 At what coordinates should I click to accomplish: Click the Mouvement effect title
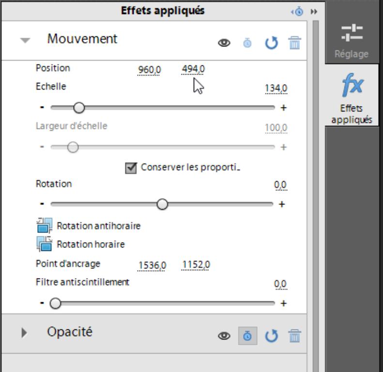click(82, 39)
